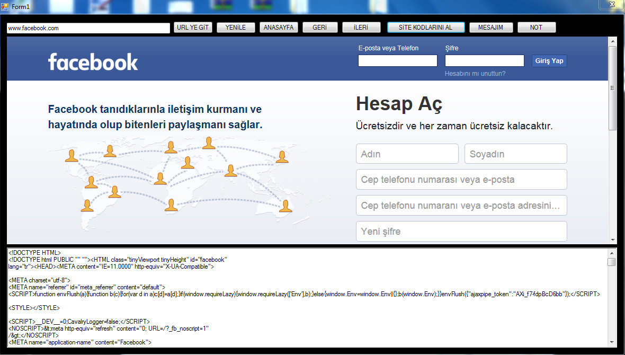This screenshot has height=355, width=625.
Task: Focus the Şifre password login field
Action: click(484, 60)
